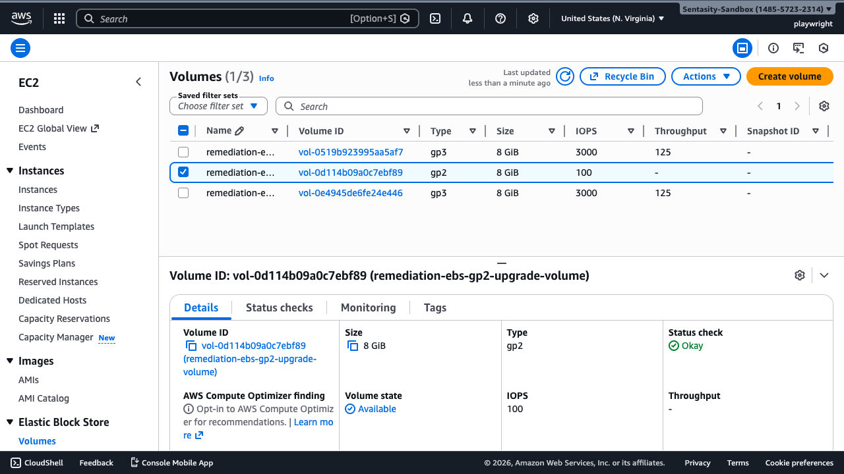The width and height of the screenshot is (844, 474).
Task: Toggle the select-all header checkbox
Action: (183, 131)
